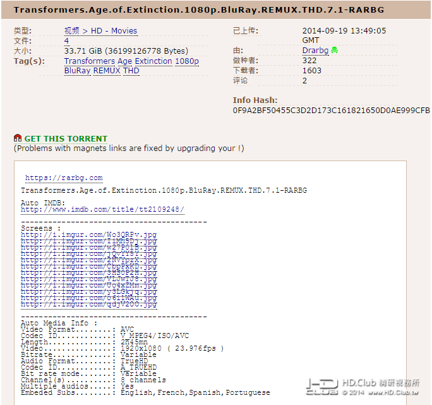This screenshot has width=432, height=405.
Task: Click the Embeded Subs value English,French,Spanish,Portuguese
Action: [195, 392]
